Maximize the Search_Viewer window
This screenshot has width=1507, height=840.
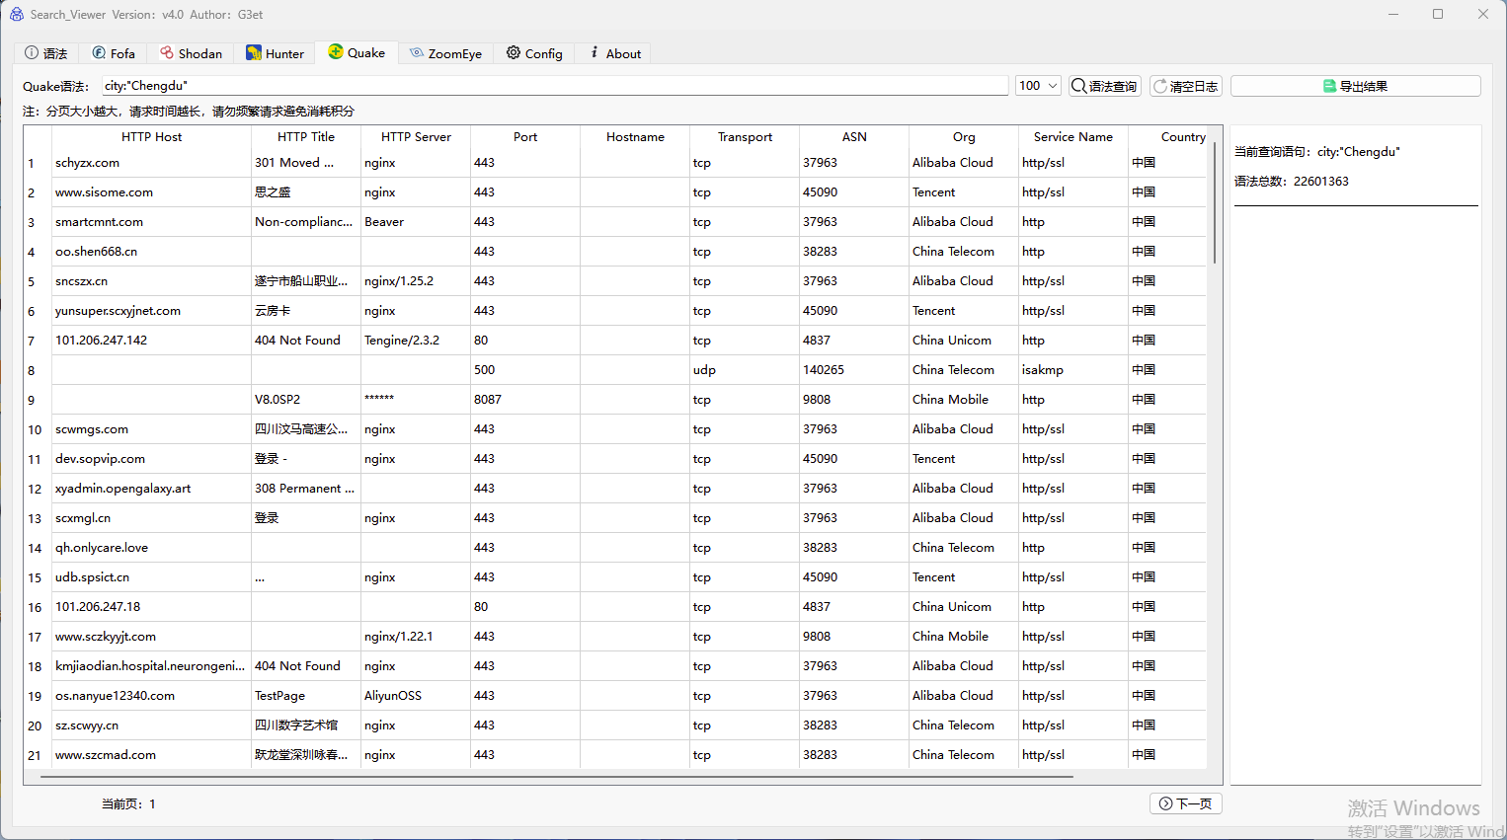click(1438, 14)
